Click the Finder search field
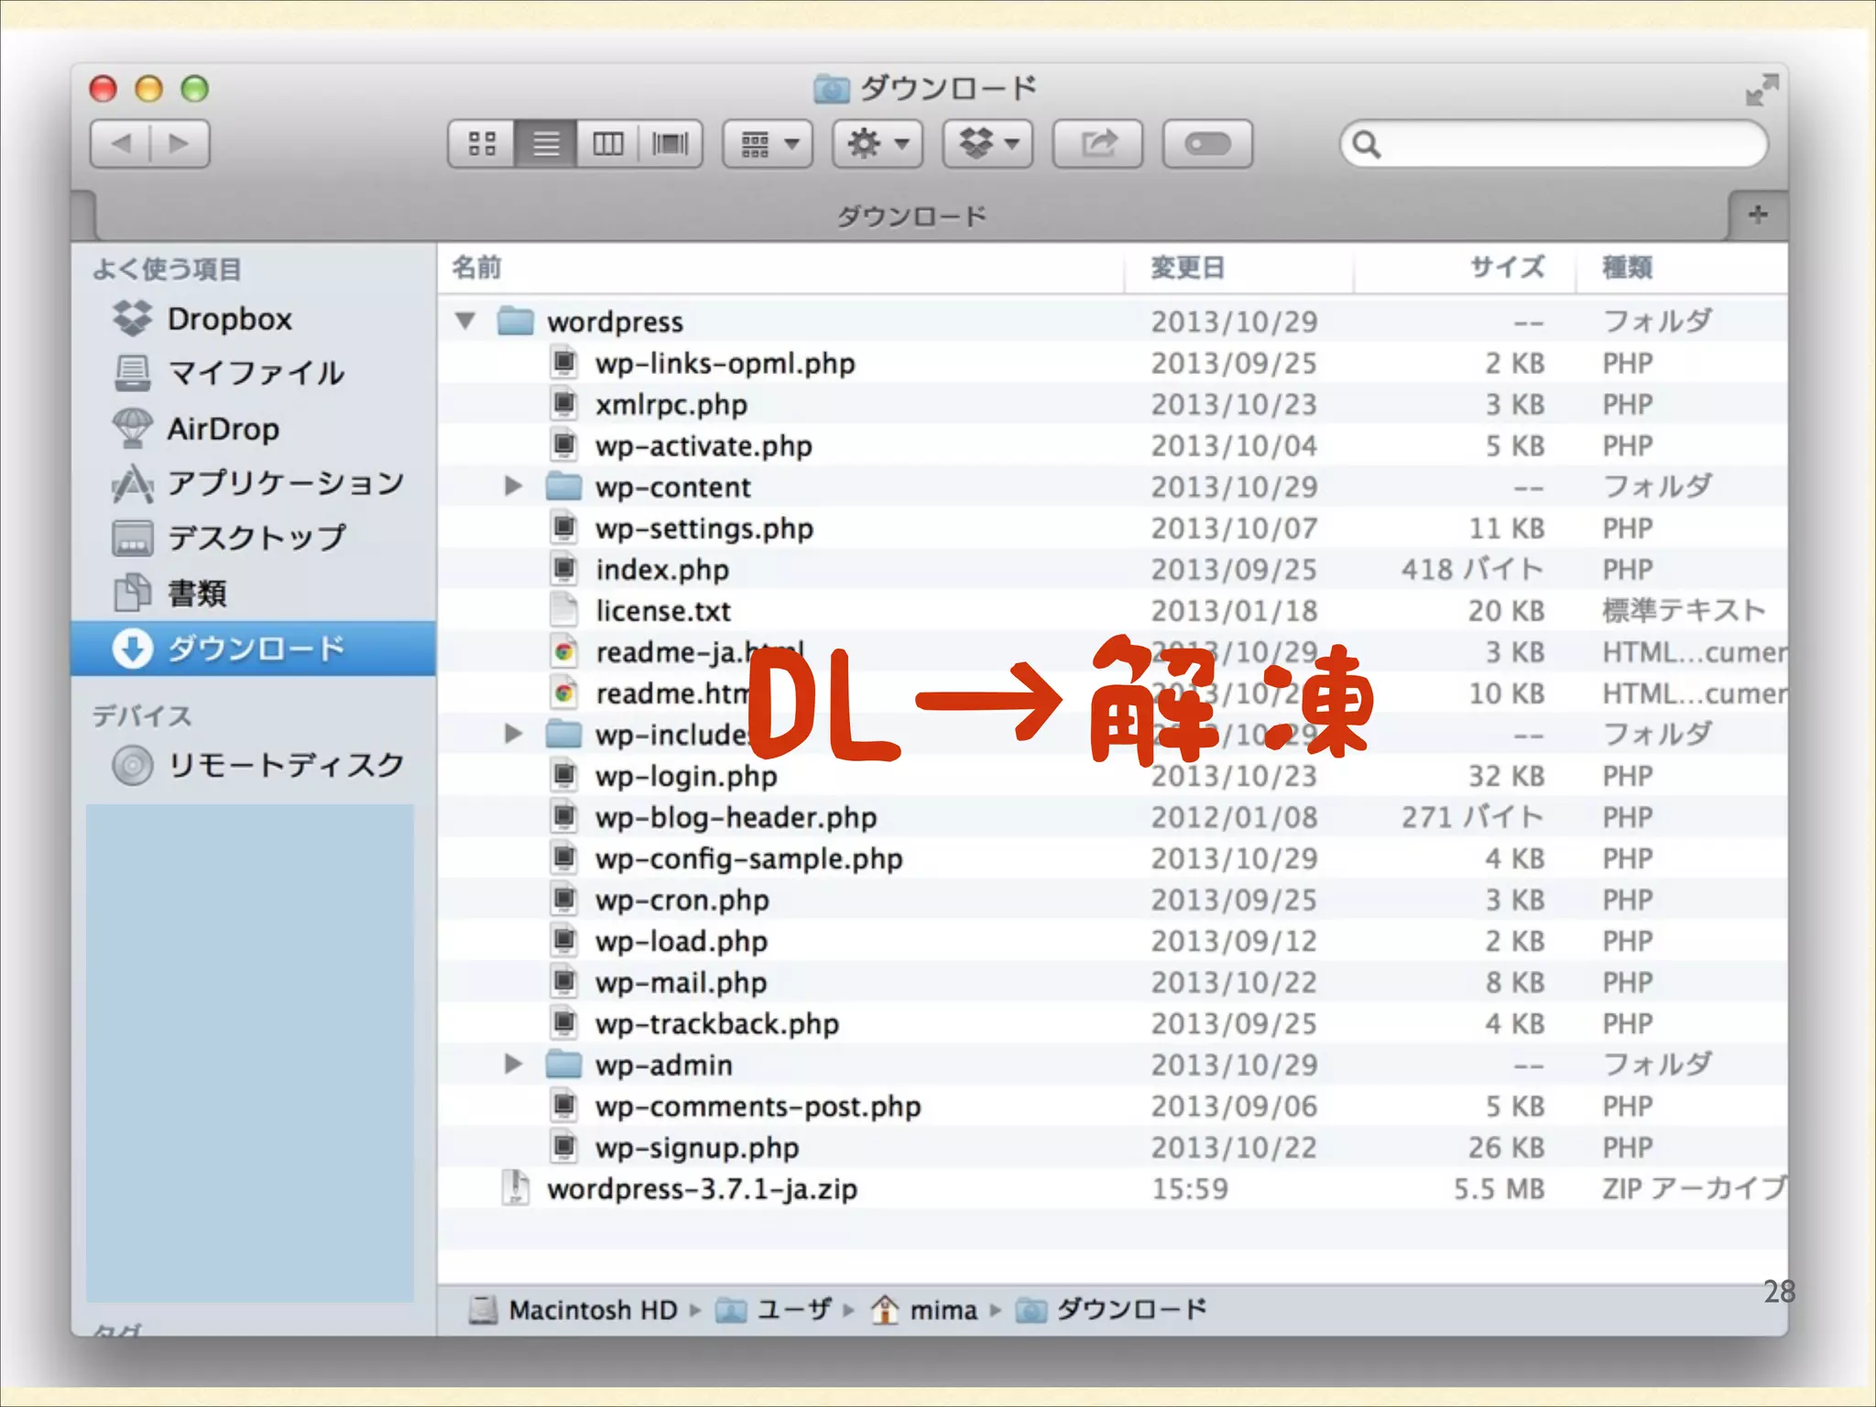The width and height of the screenshot is (1876, 1407). click(1554, 144)
